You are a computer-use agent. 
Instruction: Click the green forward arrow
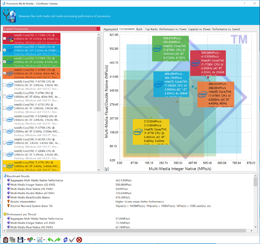tap(57, 240)
